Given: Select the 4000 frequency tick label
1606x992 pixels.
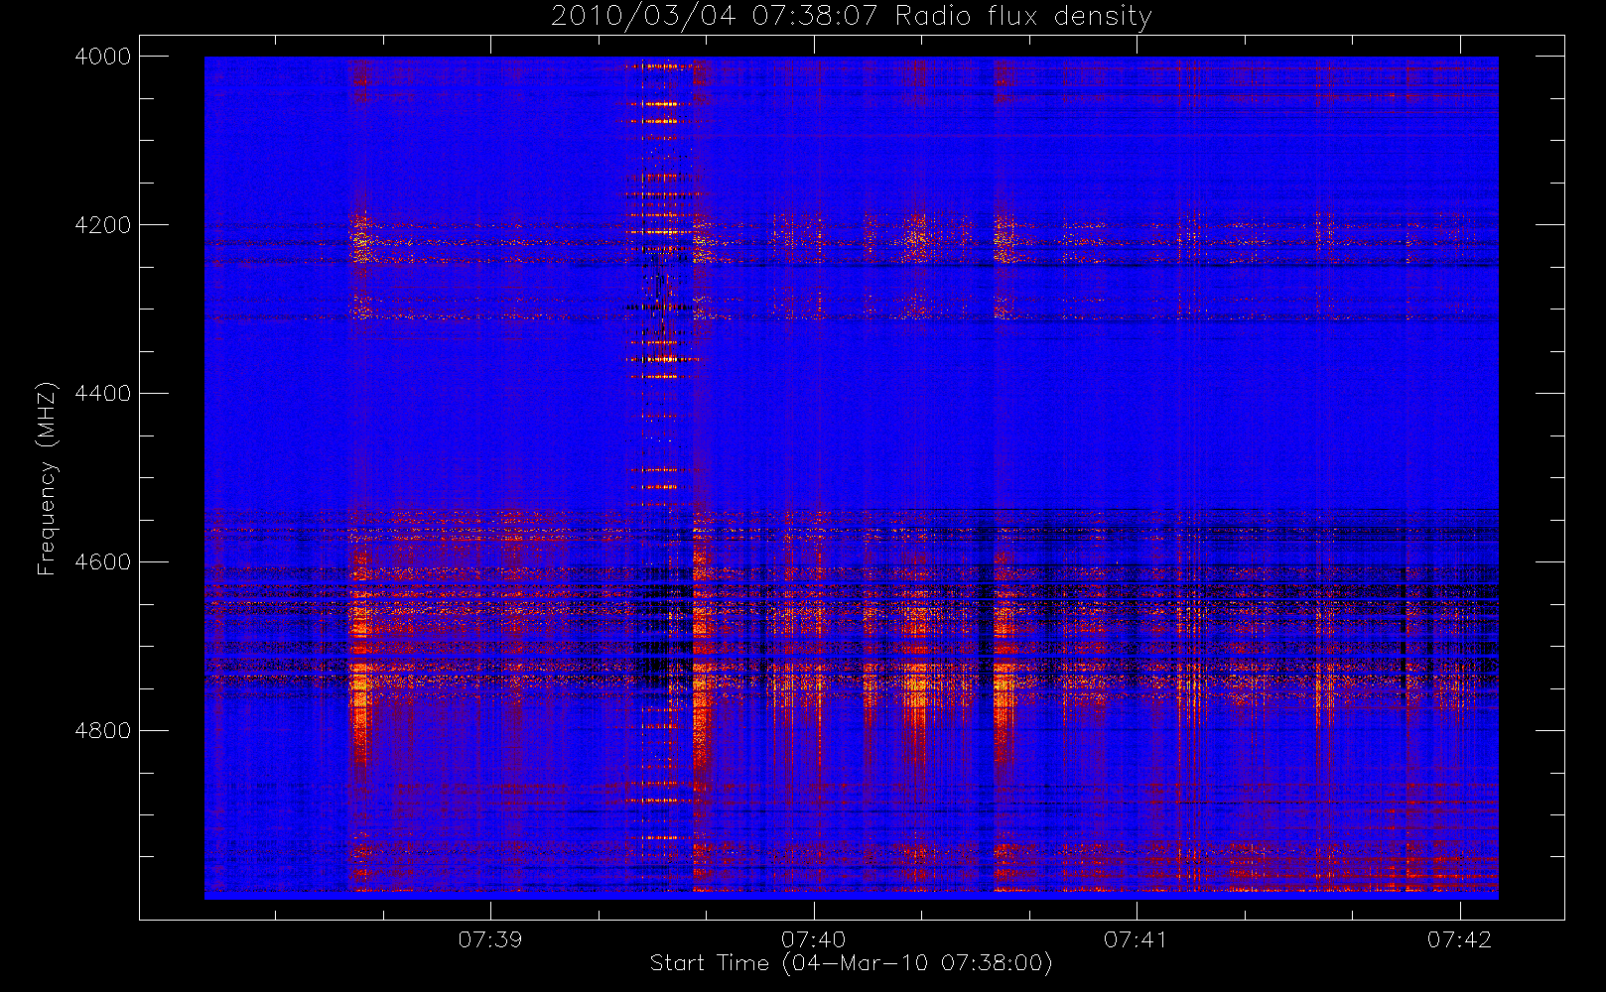Looking at the screenshot, I should pyautogui.click(x=103, y=57).
